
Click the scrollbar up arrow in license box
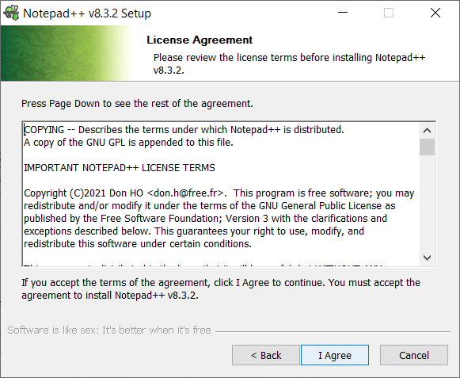(x=428, y=131)
